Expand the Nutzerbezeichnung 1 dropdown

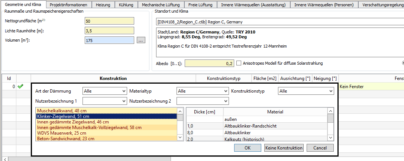click(105, 101)
